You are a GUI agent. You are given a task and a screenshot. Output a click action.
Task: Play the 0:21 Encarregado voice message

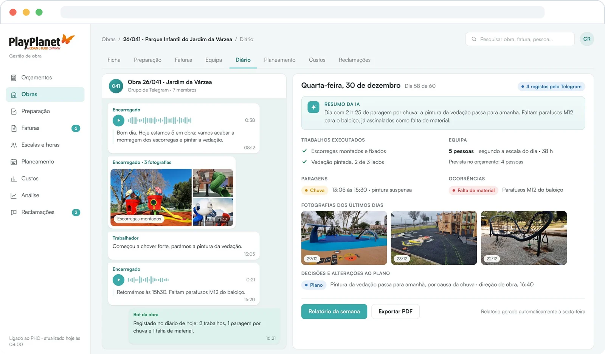118,280
